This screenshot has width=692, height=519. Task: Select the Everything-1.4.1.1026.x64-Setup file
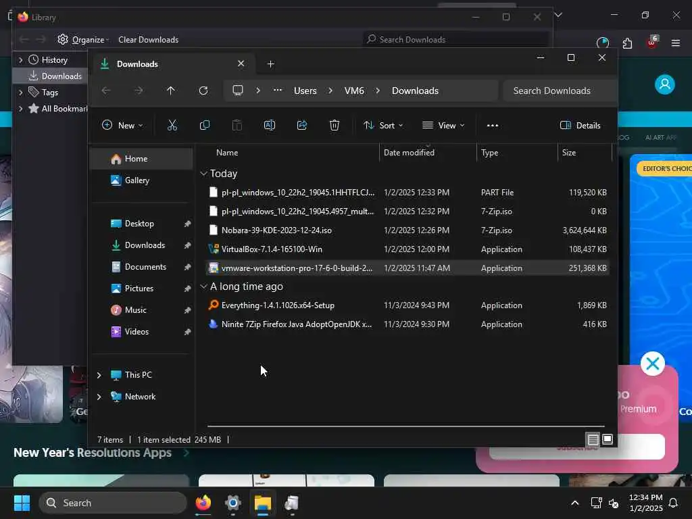click(407, 305)
